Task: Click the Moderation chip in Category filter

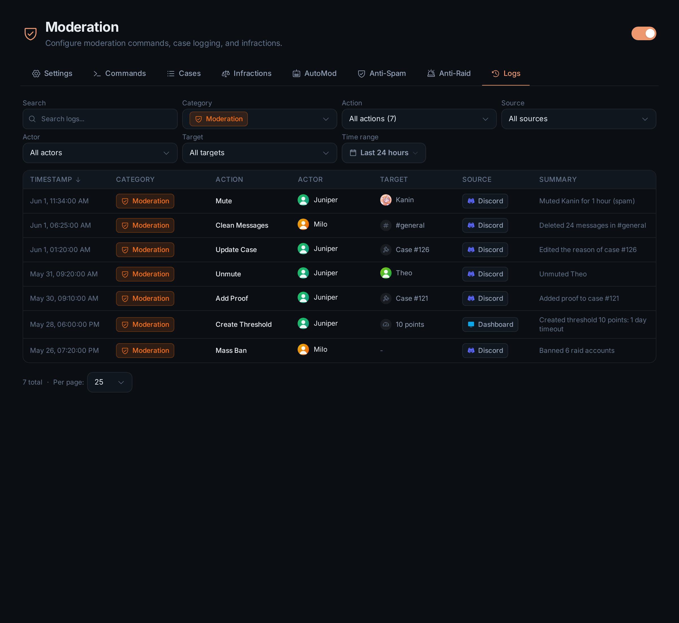Action: pos(219,119)
